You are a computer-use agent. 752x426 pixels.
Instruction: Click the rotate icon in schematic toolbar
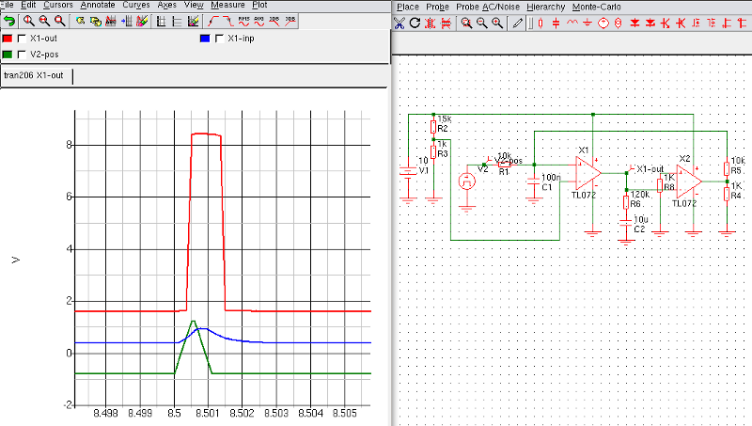[415, 23]
